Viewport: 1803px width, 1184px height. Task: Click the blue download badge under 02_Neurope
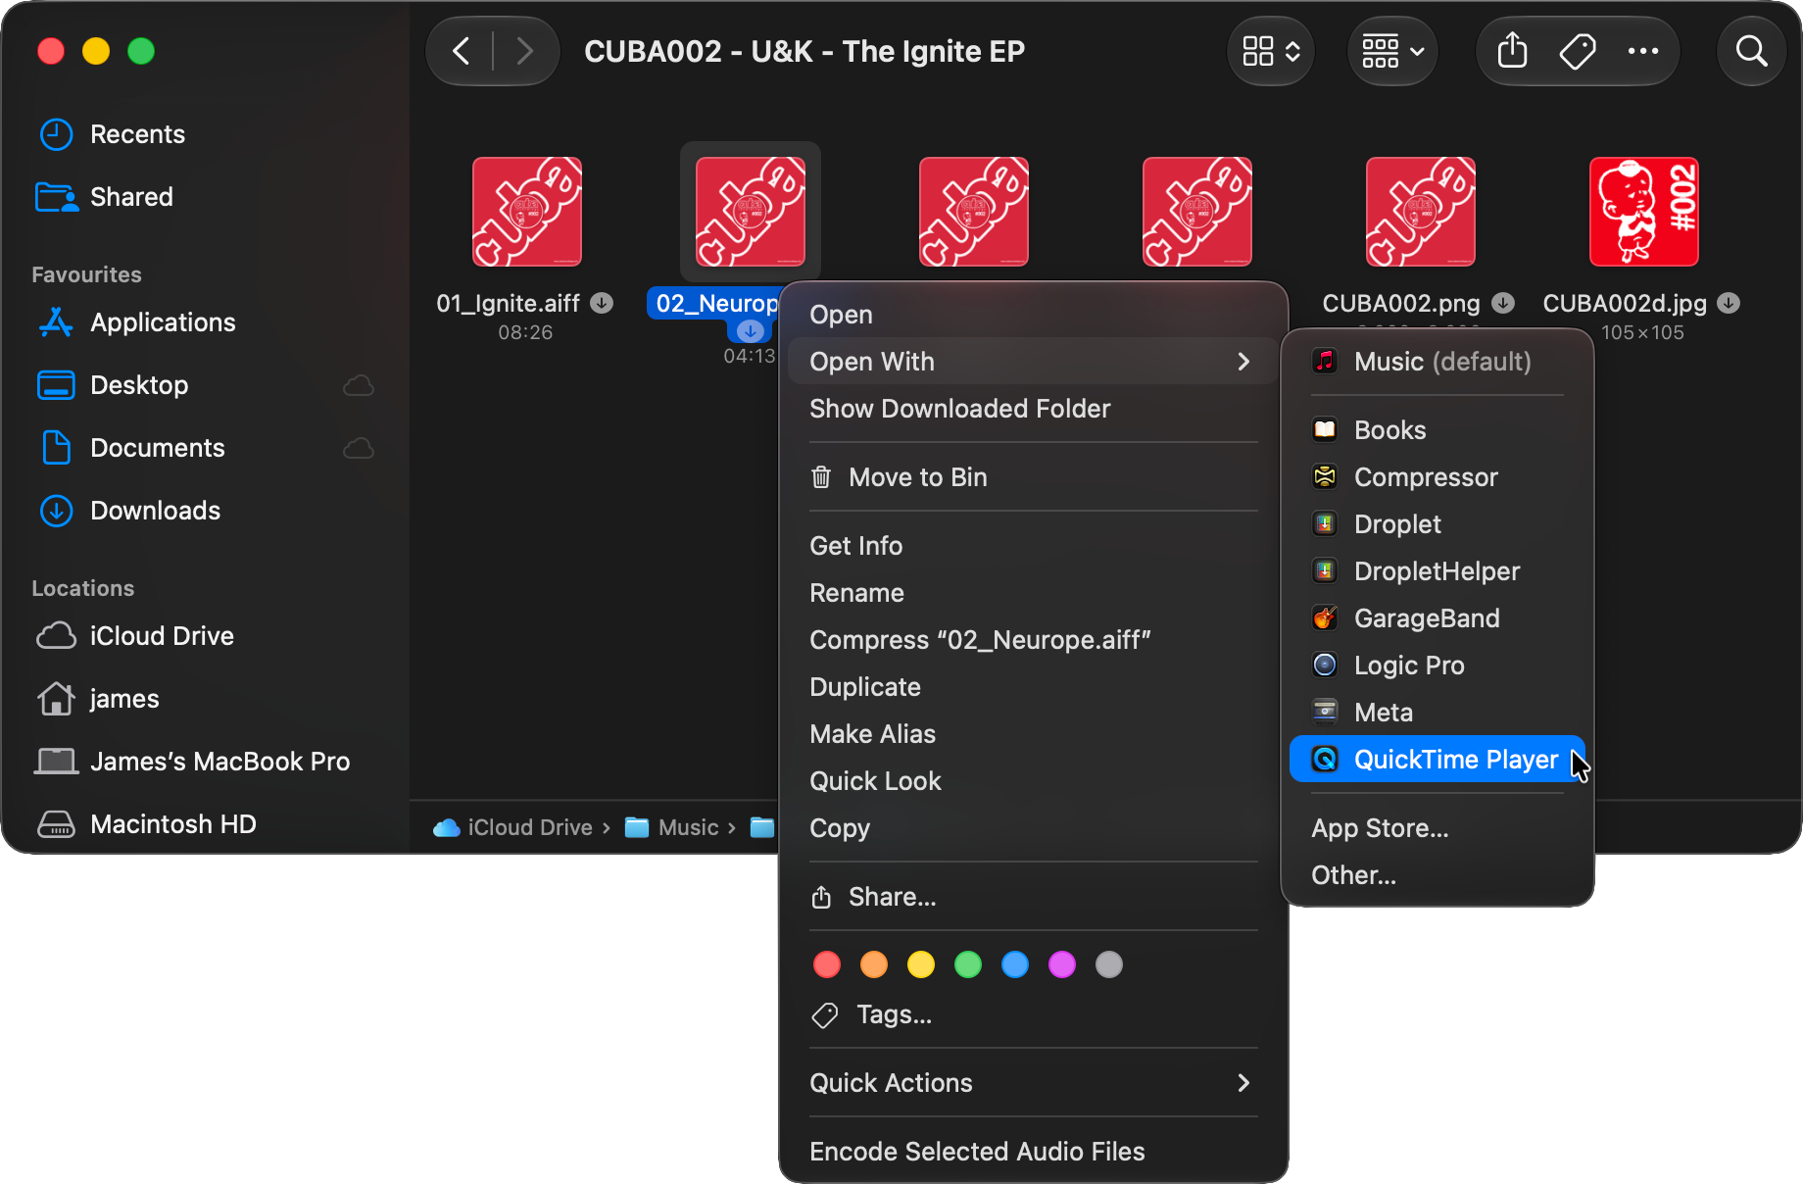751,330
